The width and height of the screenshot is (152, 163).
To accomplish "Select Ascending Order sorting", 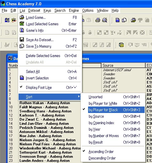I will point(113,152).
